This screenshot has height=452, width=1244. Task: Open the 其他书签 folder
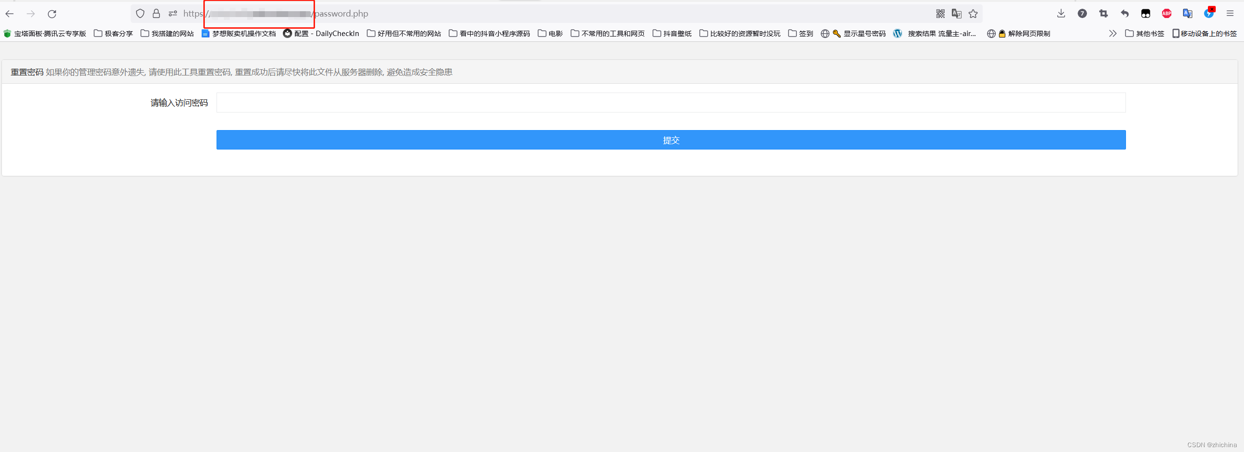click(x=1145, y=34)
